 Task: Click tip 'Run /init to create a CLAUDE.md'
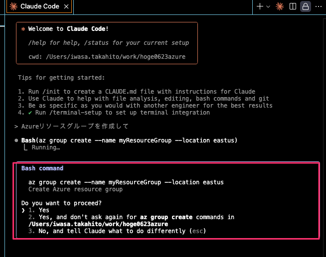(137, 92)
